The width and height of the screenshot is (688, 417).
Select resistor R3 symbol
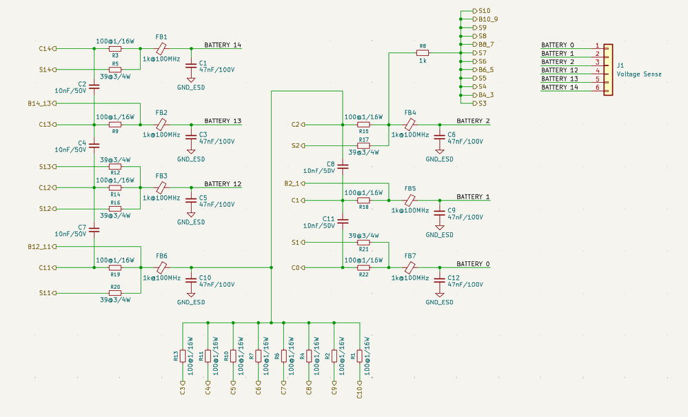click(x=115, y=49)
